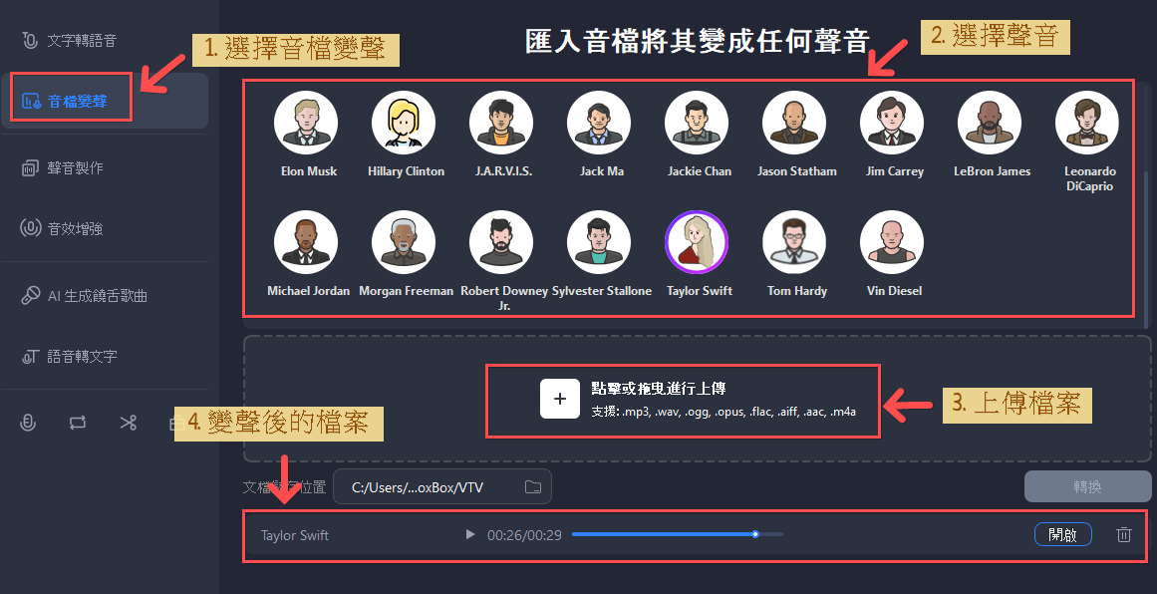Open AI 生成饒舌歌曲 rap generator
Image resolution: width=1157 pixels, height=594 pixels.
point(85,296)
